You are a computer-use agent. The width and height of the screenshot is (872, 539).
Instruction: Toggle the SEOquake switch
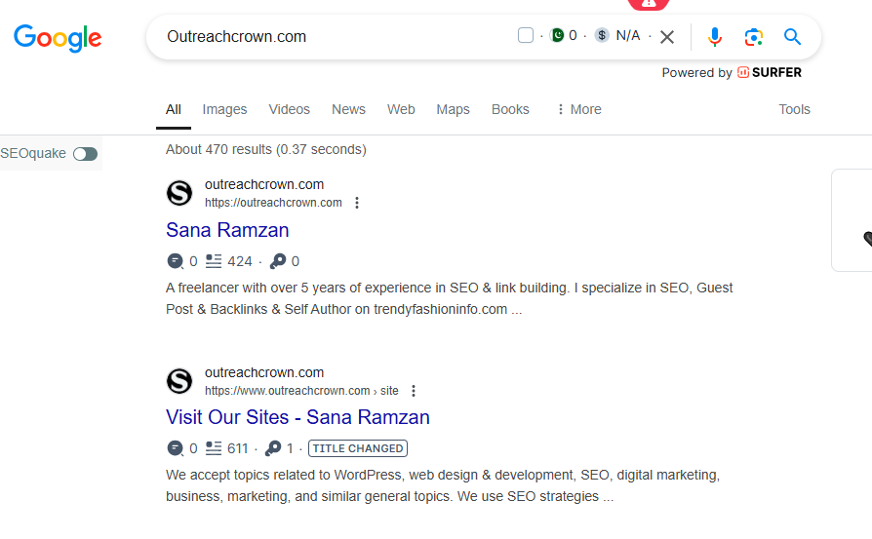85,154
